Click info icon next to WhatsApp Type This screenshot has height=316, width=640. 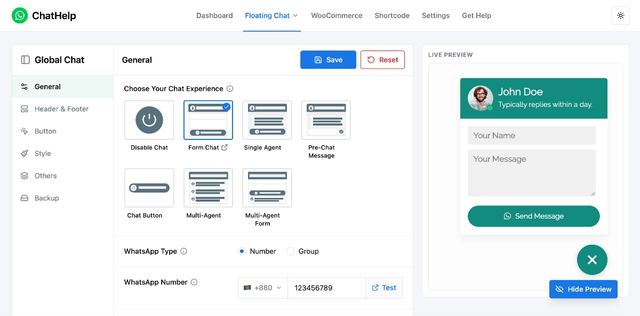(183, 251)
